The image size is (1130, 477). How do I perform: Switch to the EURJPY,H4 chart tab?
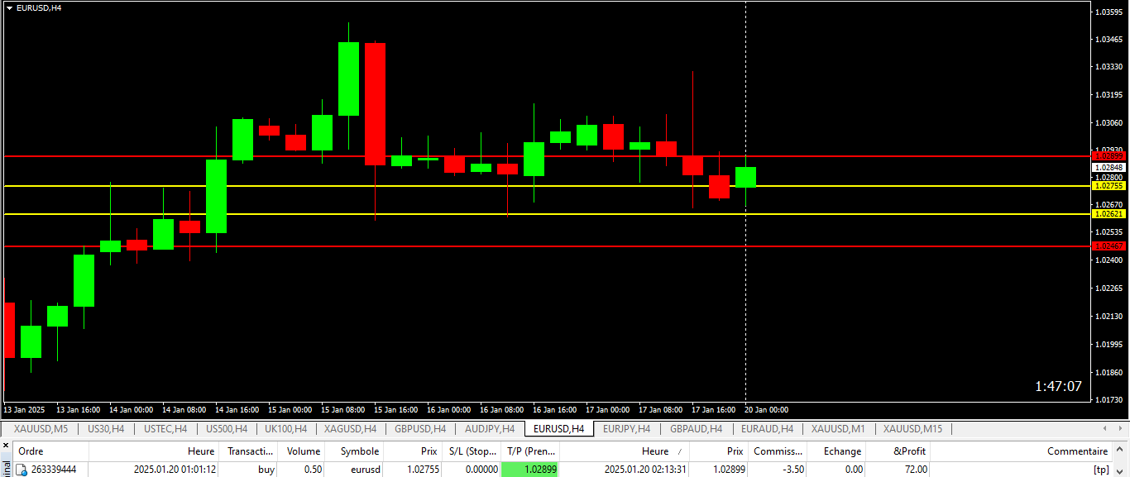point(626,429)
